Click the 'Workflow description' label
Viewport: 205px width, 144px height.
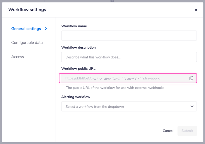[78, 47]
